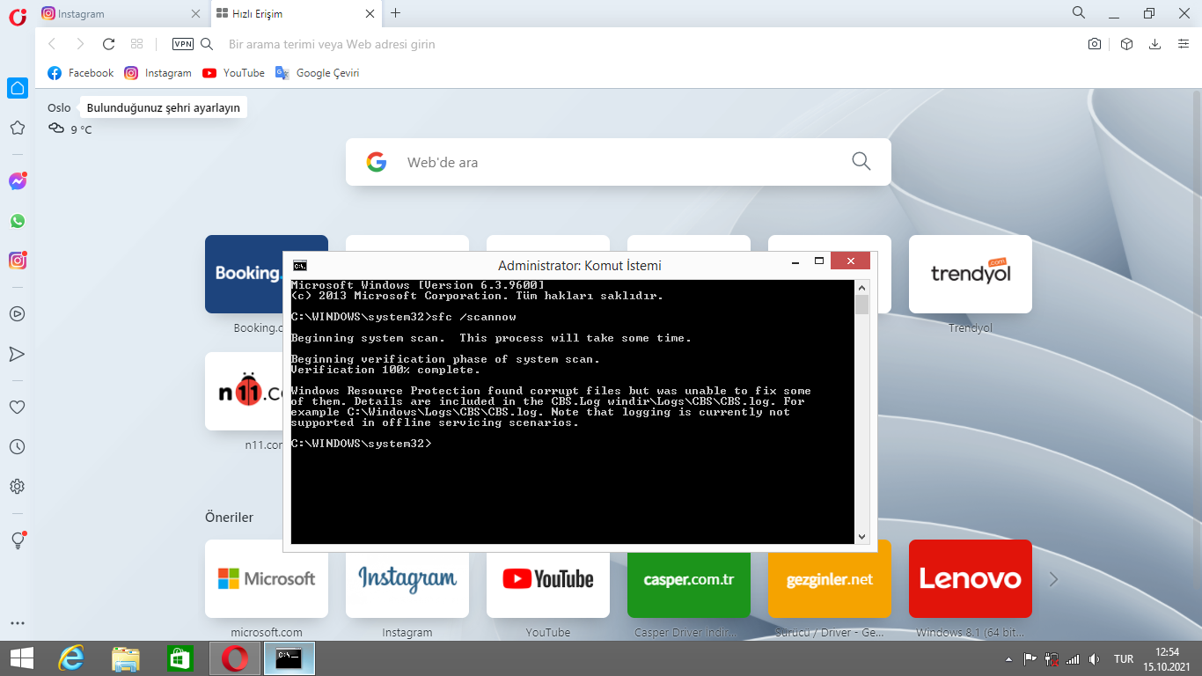
Task: Open the YouTube suggestion tile
Action: click(548, 585)
